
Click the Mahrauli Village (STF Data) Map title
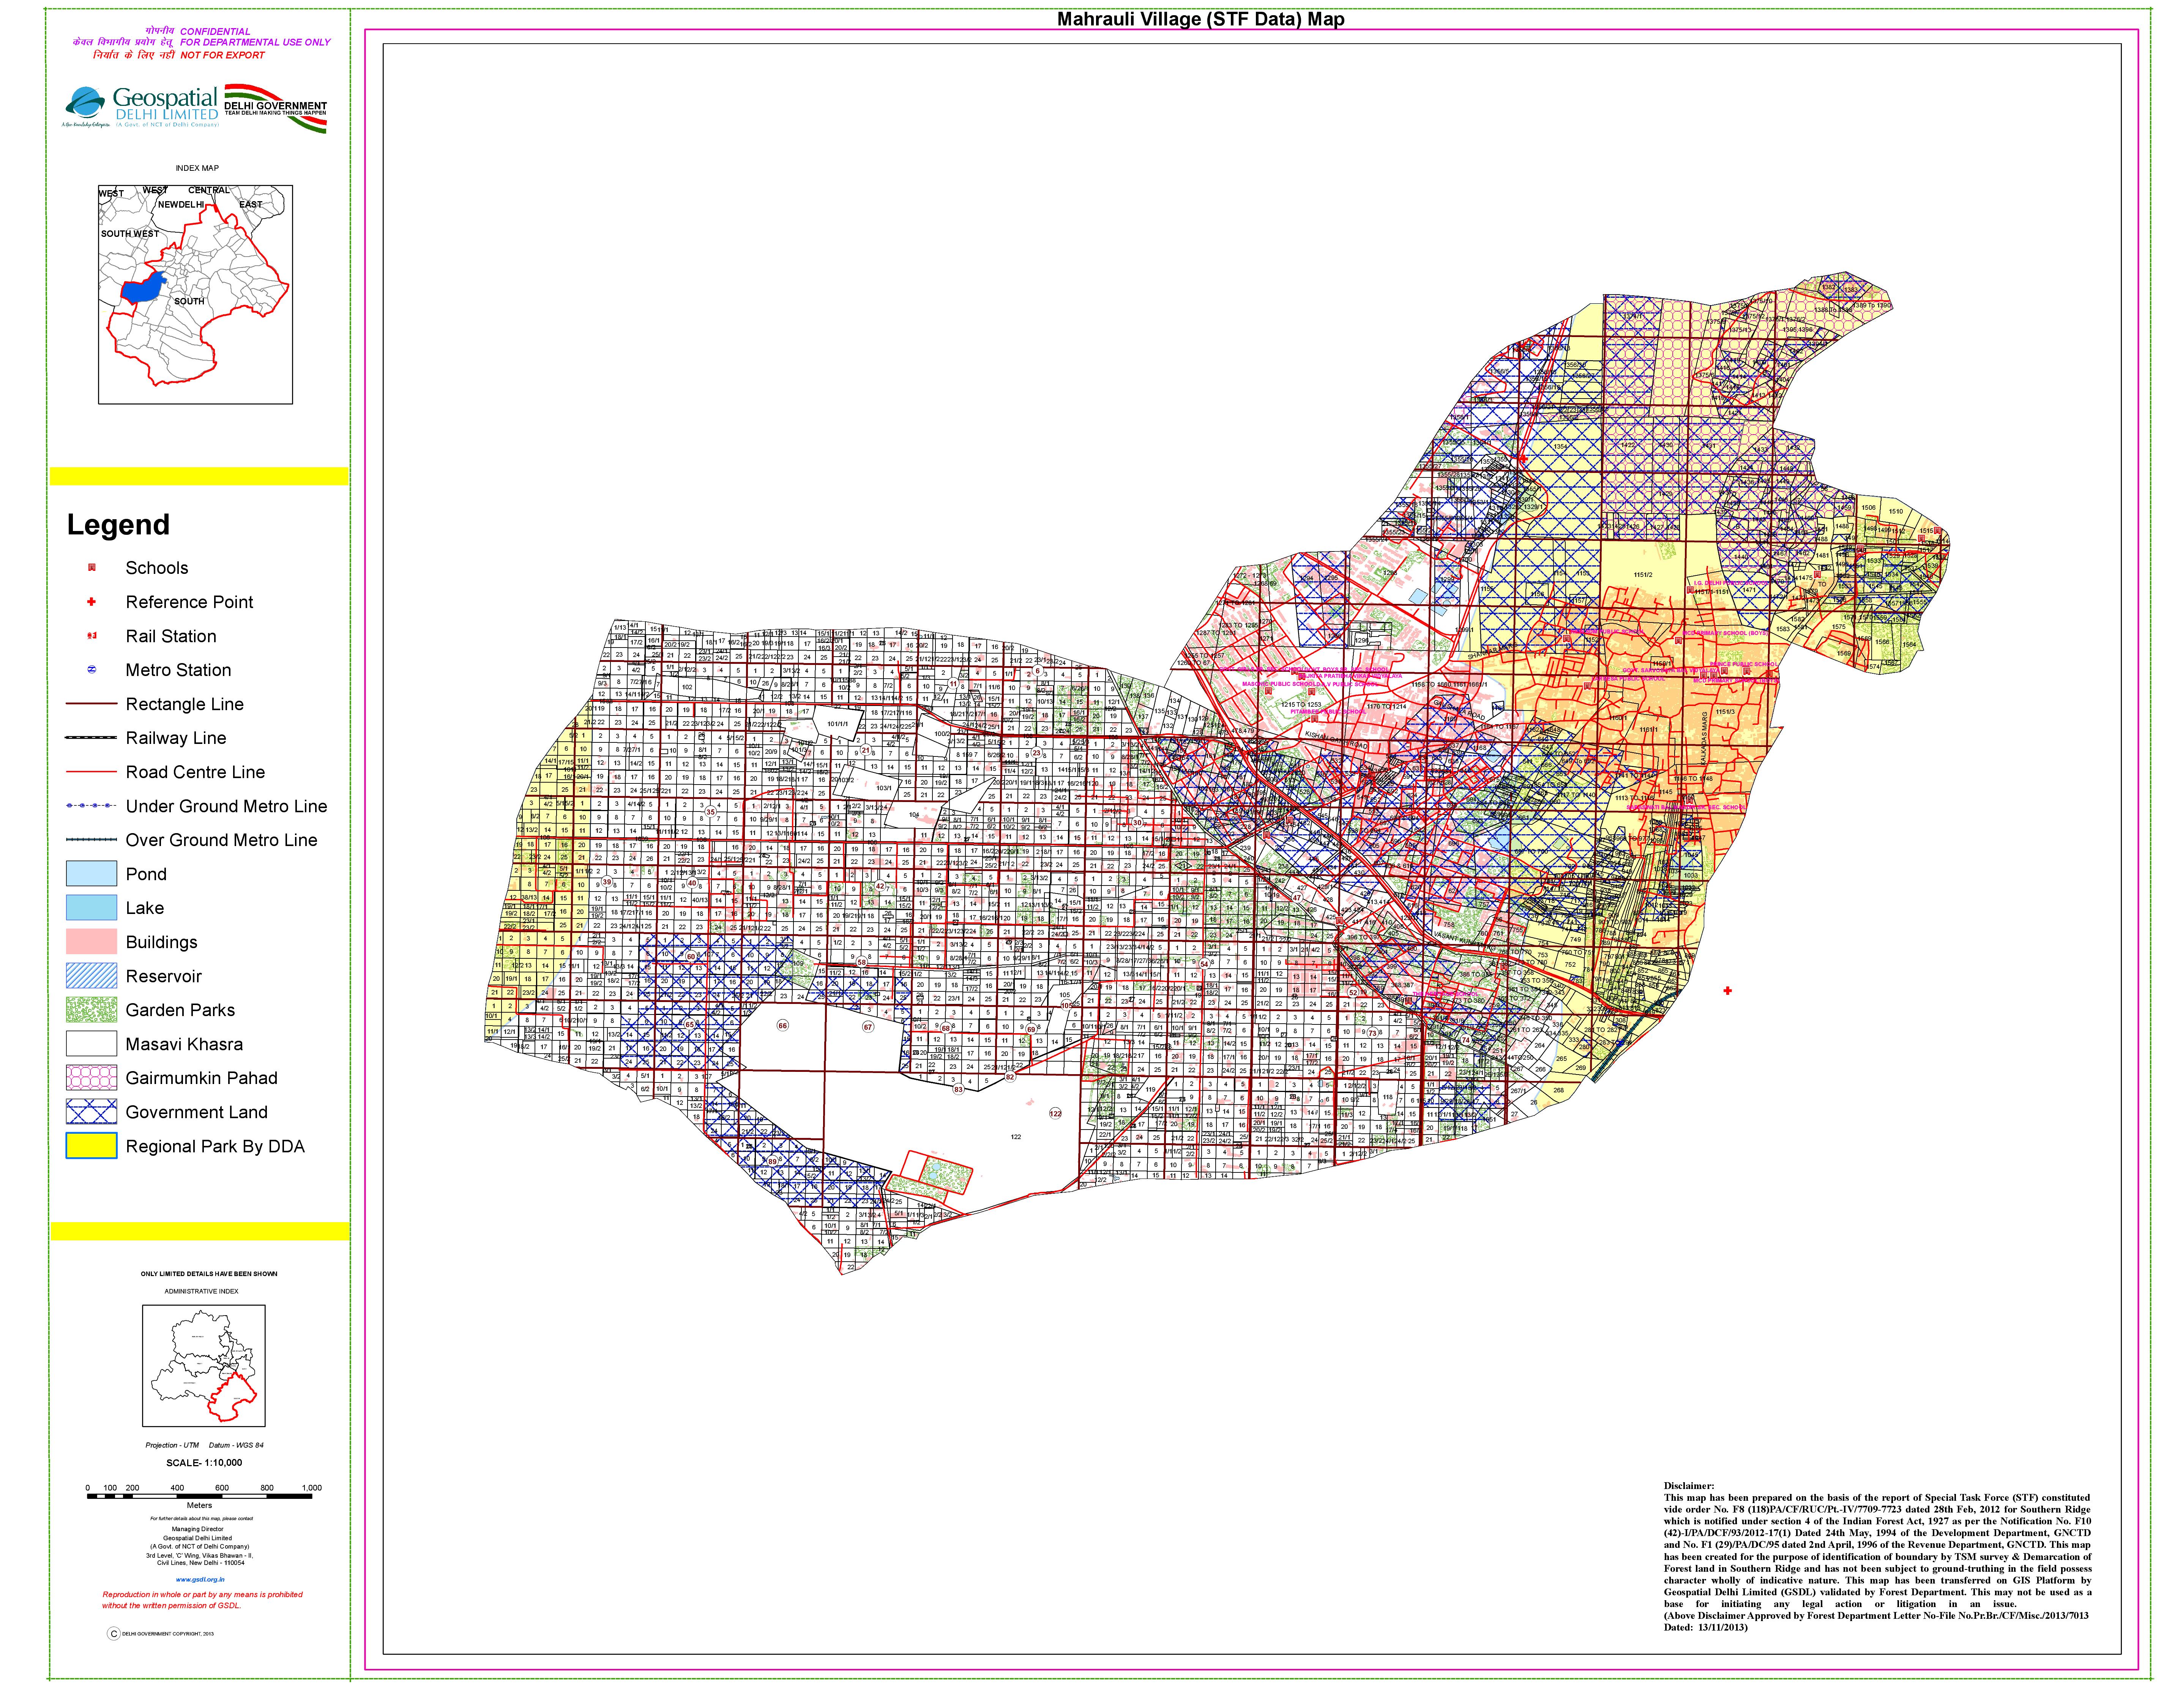[x=1200, y=19]
